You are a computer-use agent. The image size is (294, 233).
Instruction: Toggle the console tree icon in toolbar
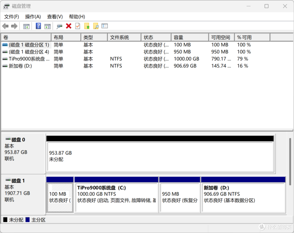[26, 26]
